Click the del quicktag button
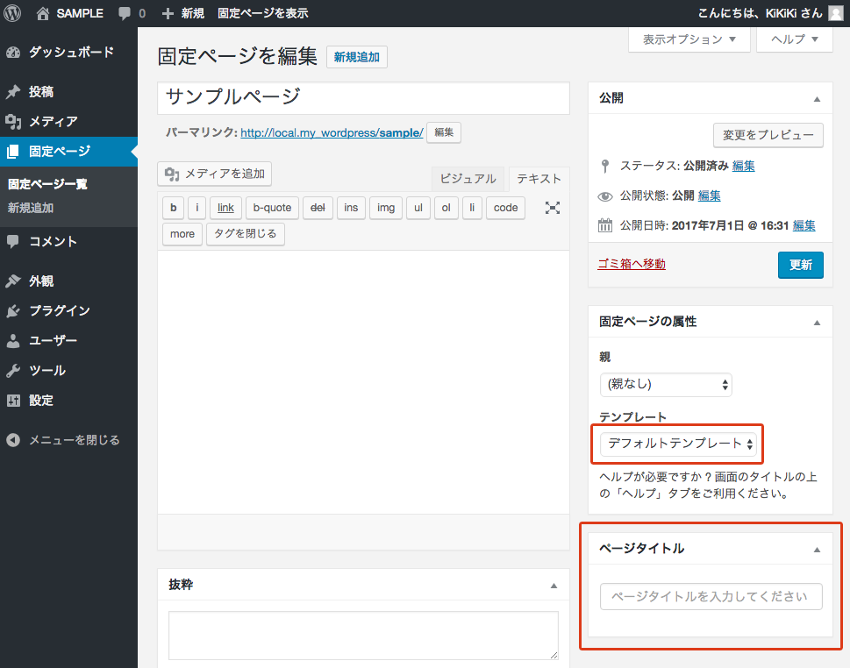The width and height of the screenshot is (850, 668). point(318,208)
